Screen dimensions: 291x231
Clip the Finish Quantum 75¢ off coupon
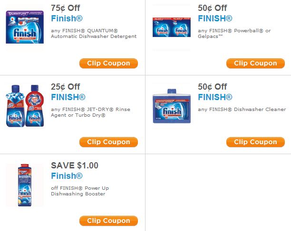pos(108,64)
